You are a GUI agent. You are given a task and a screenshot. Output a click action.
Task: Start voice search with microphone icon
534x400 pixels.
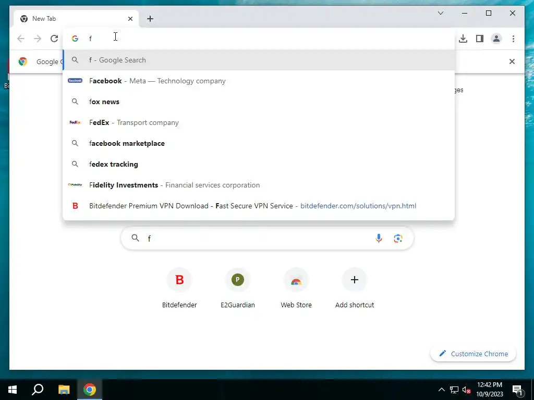pos(379,238)
